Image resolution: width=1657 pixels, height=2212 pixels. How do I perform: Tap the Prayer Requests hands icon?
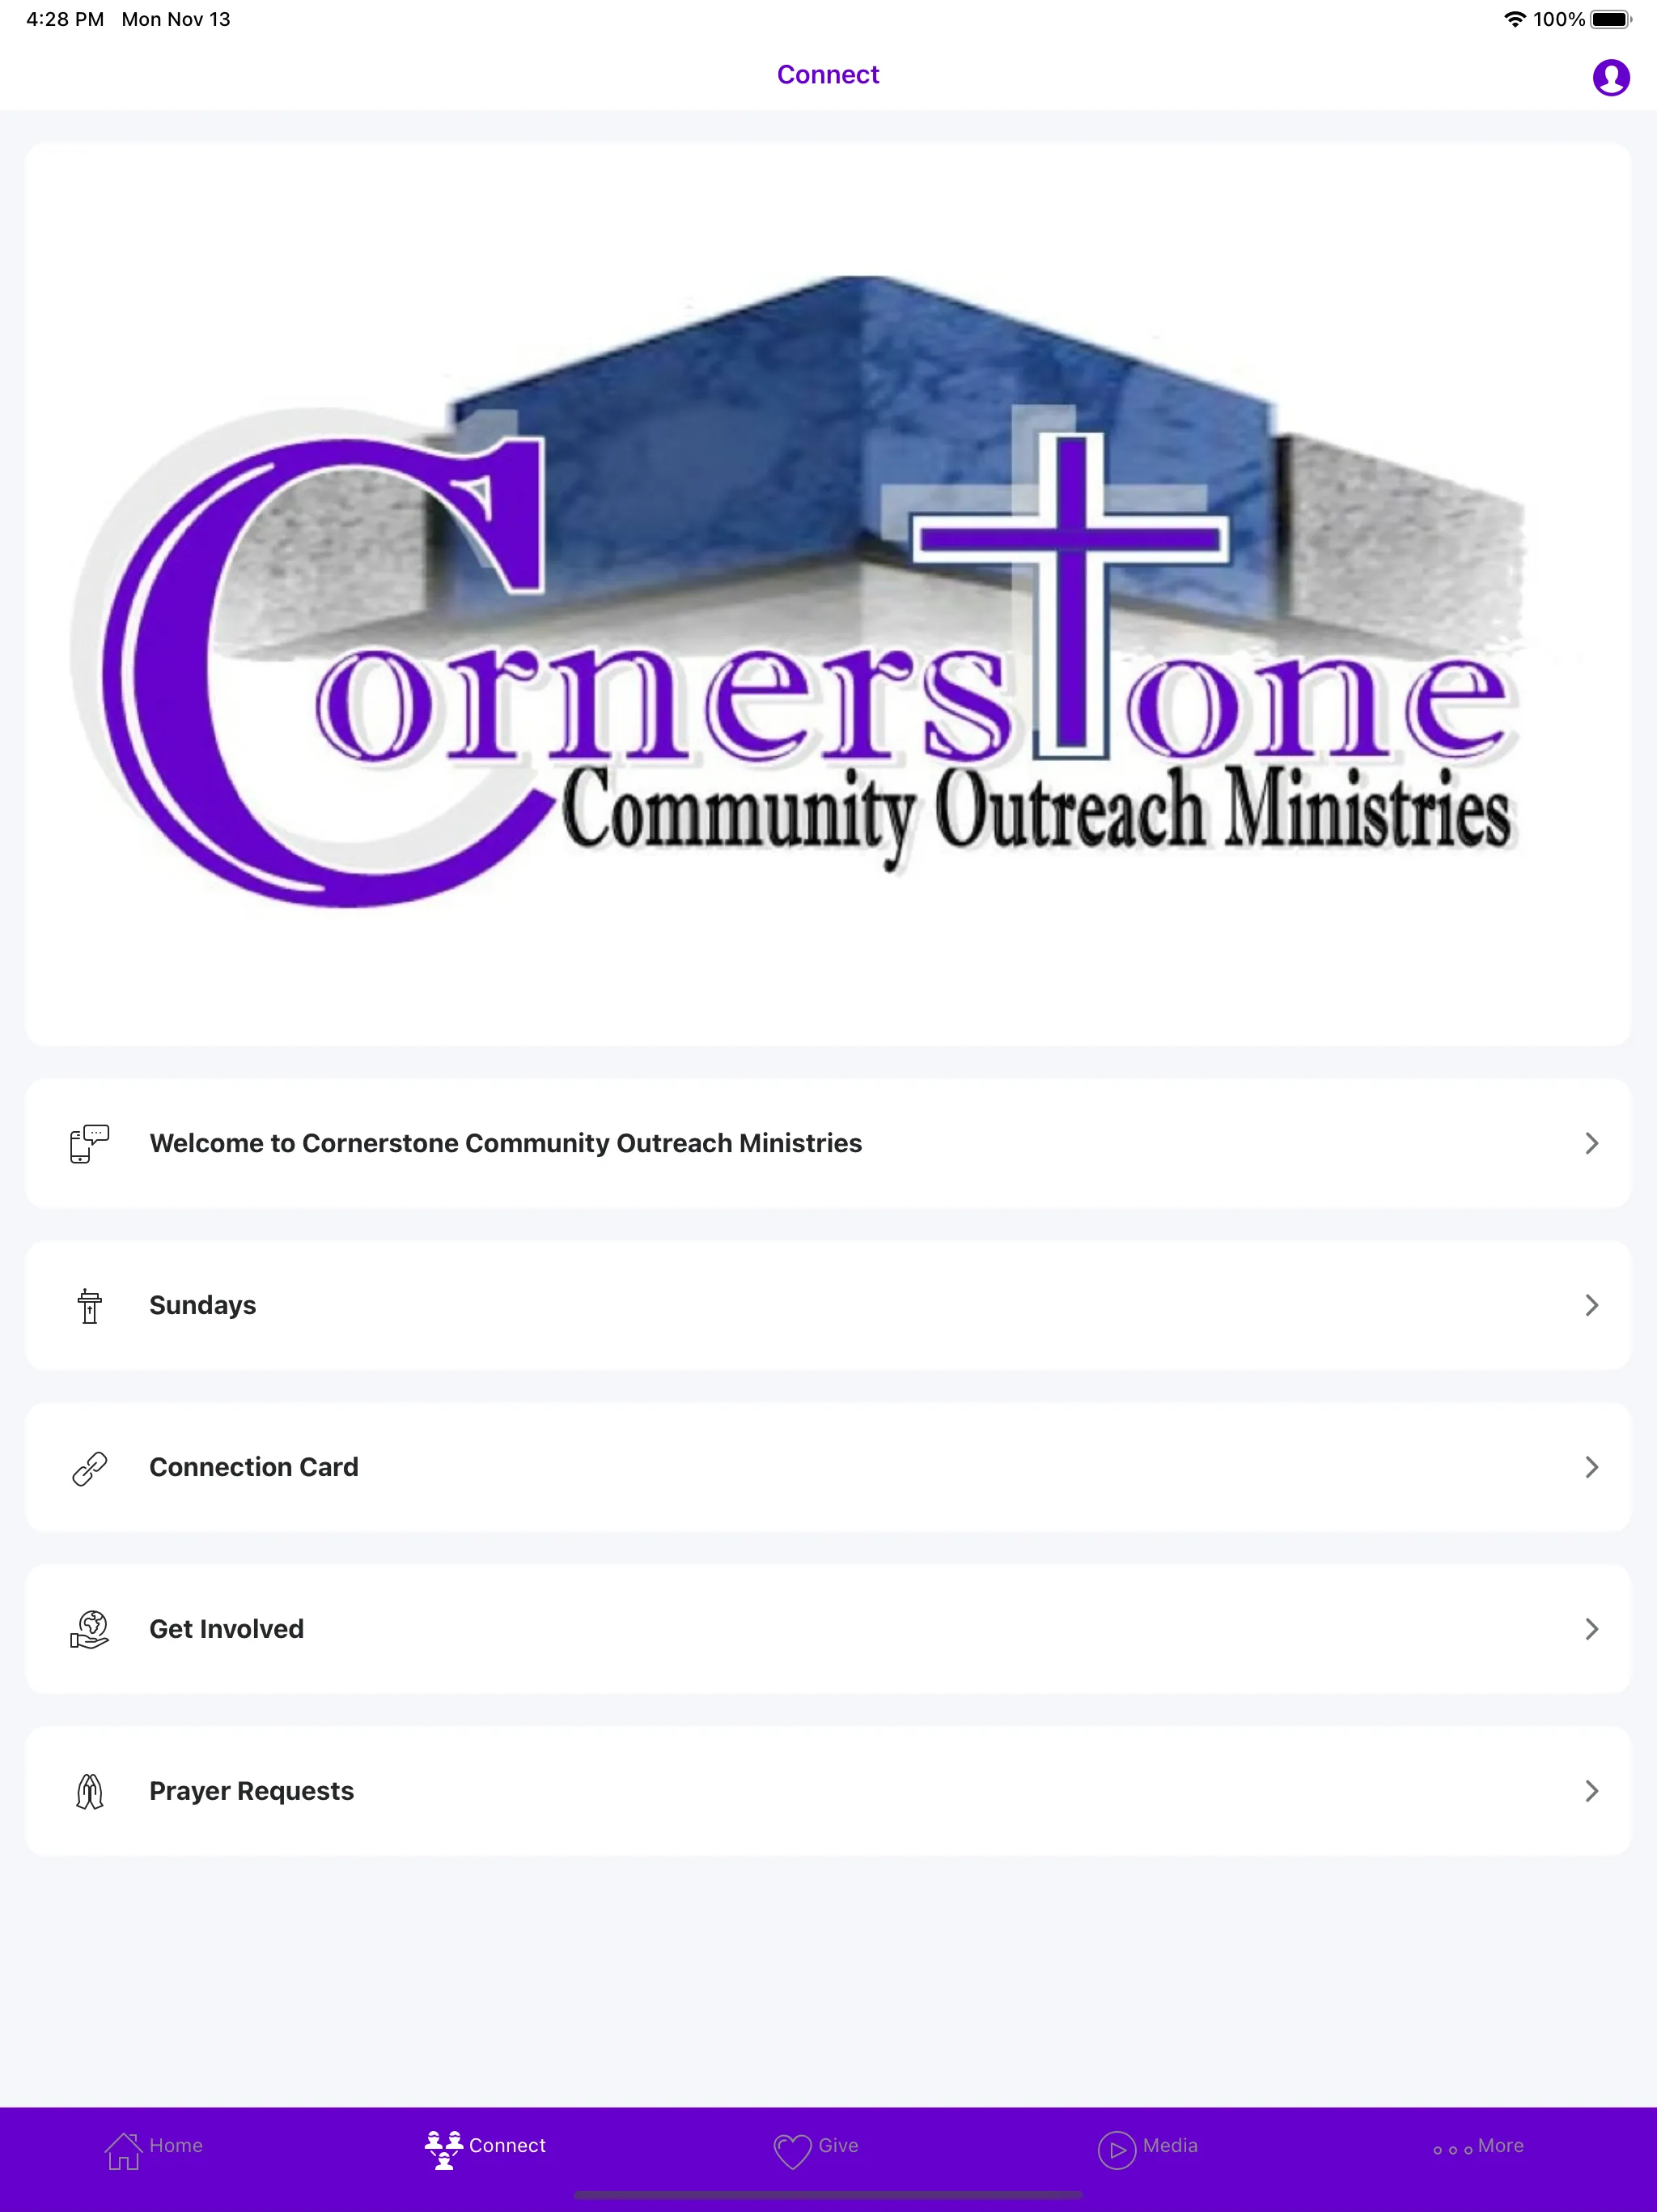coord(89,1790)
